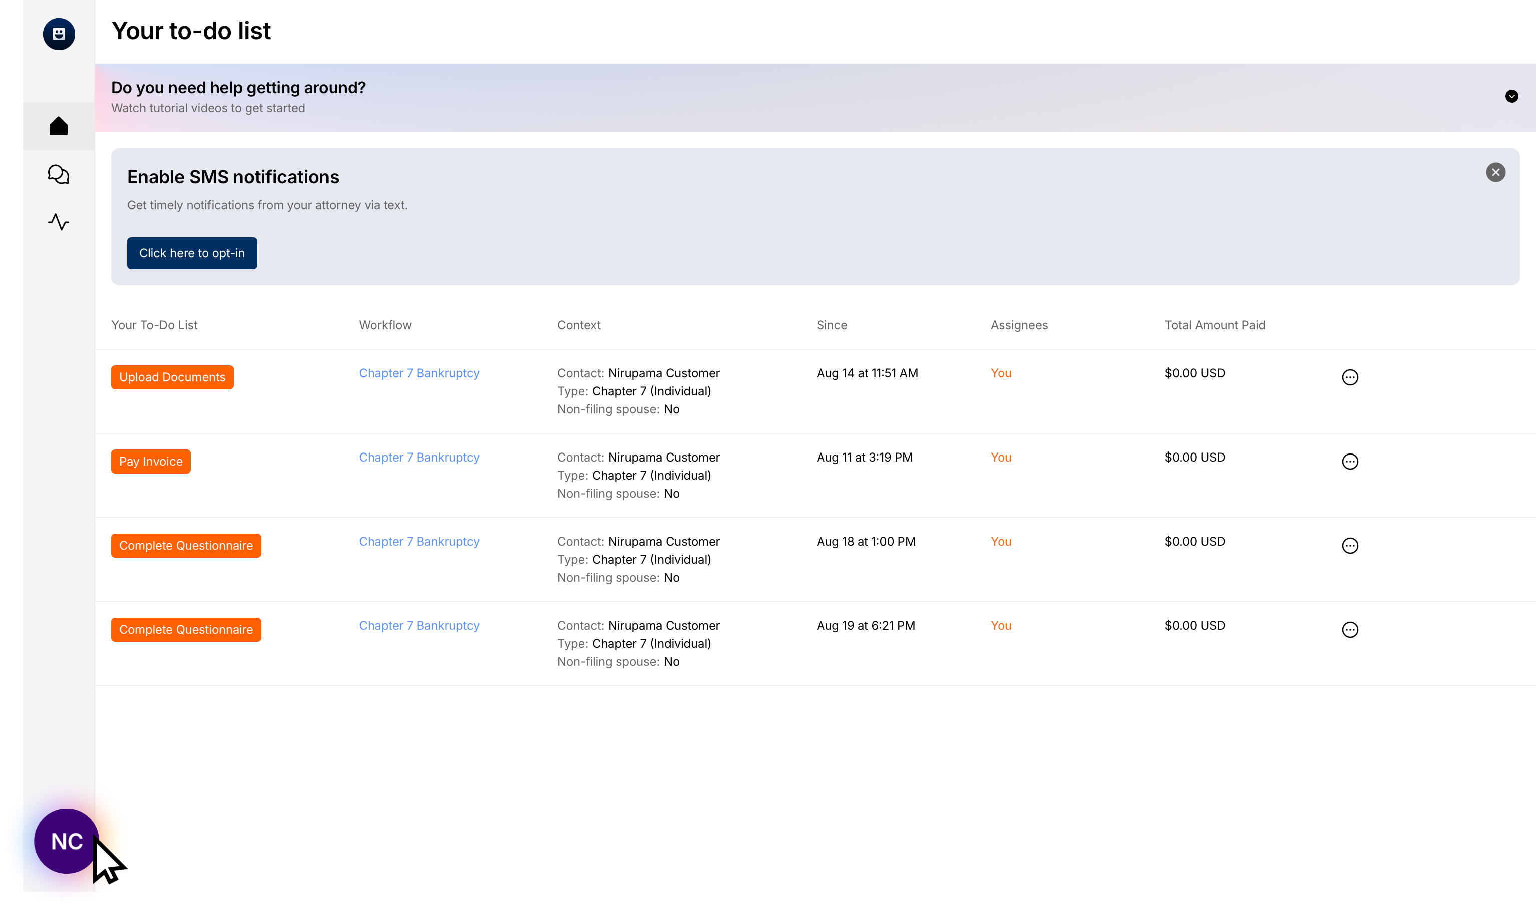
Task: Open Complete Questionnaire task from Aug 19
Action: point(186,630)
